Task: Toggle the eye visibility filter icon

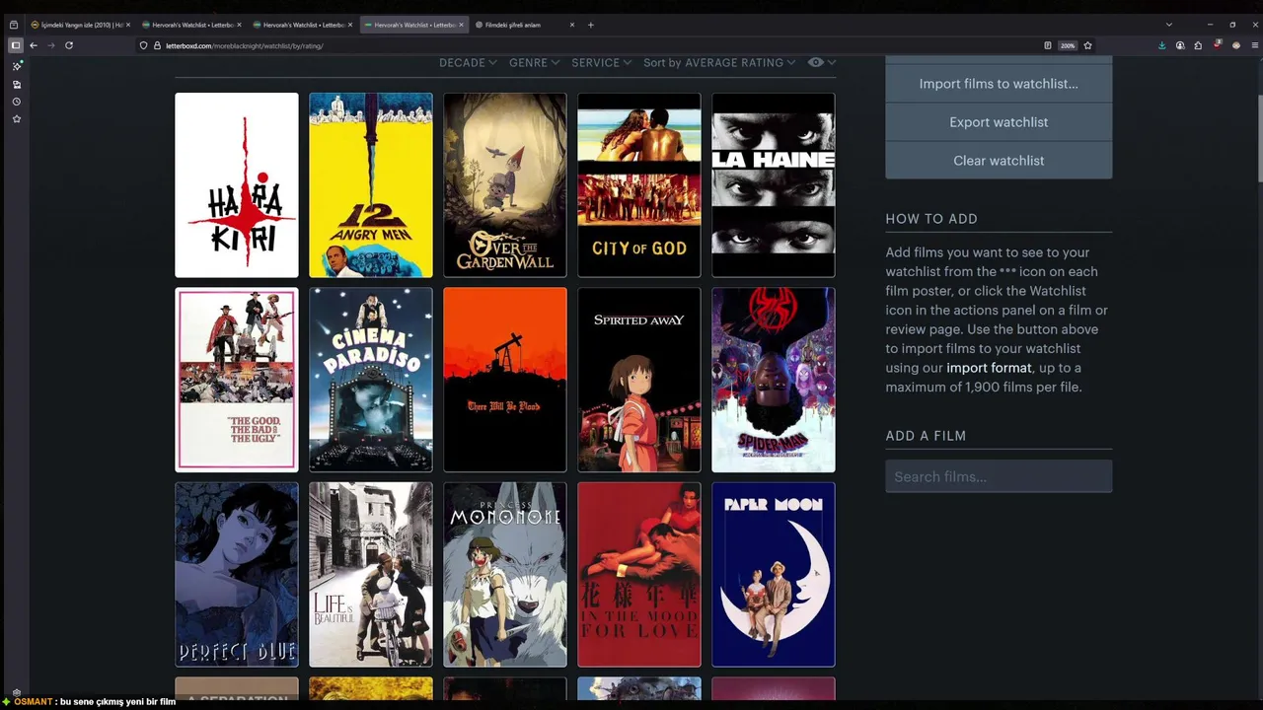Action: coord(815,62)
